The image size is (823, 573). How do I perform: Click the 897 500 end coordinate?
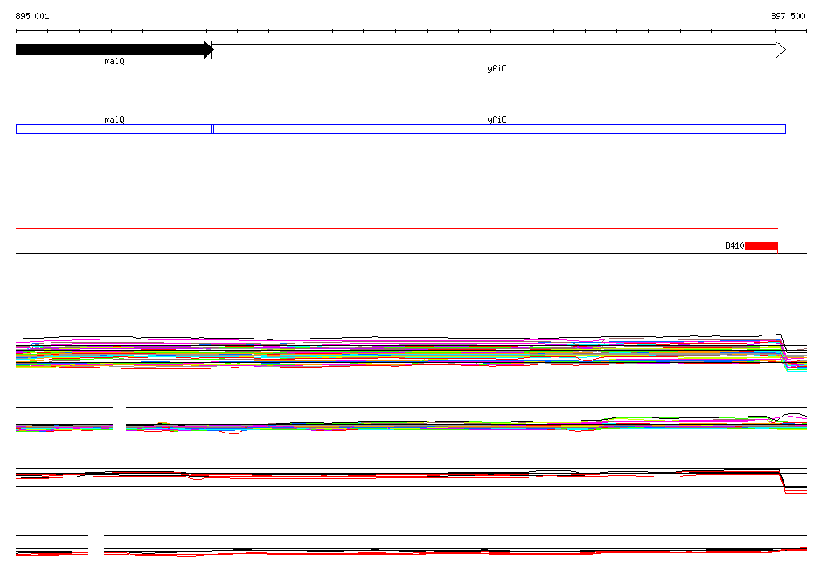(788, 16)
